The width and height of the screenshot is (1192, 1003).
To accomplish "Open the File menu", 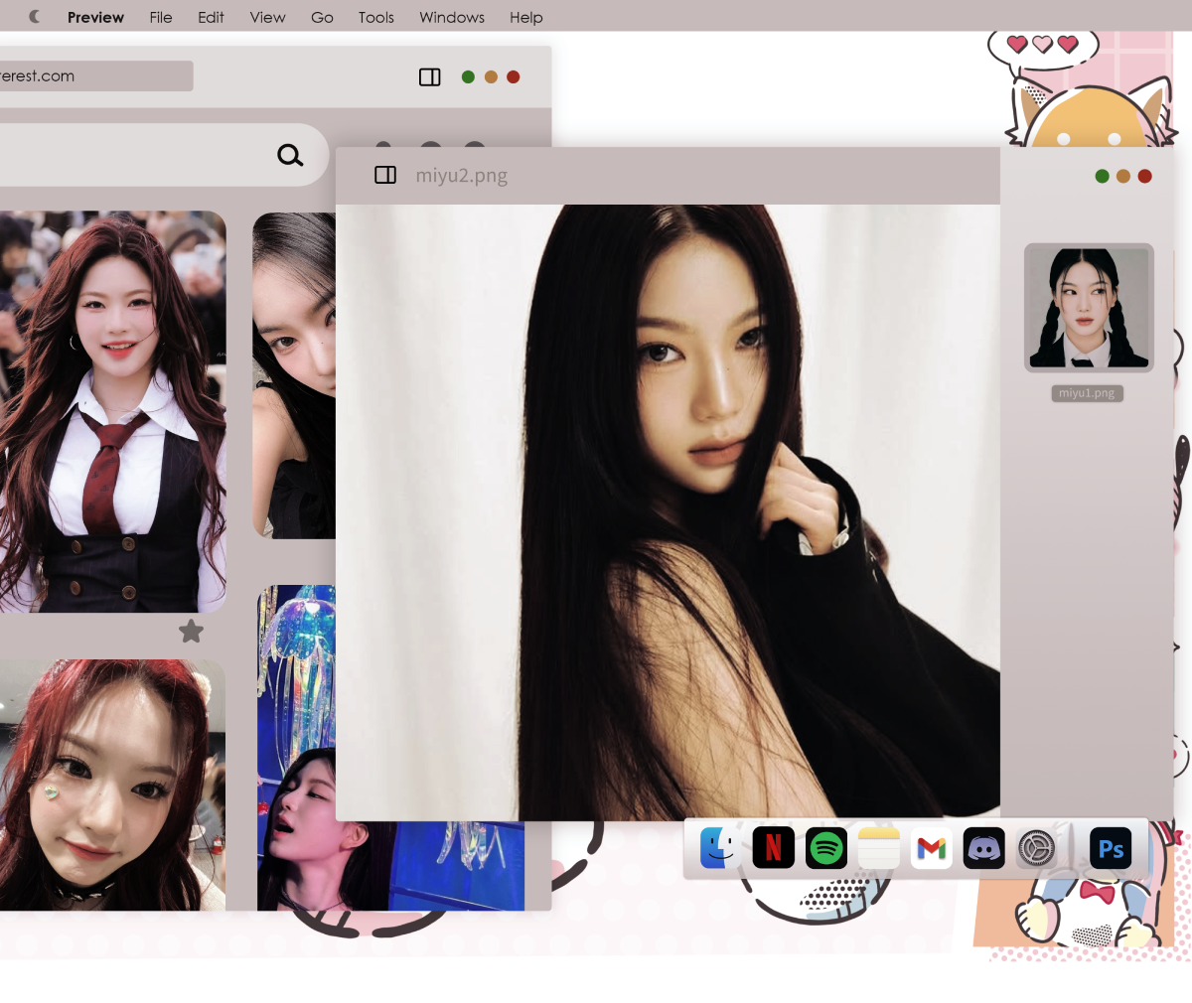I will click(161, 17).
